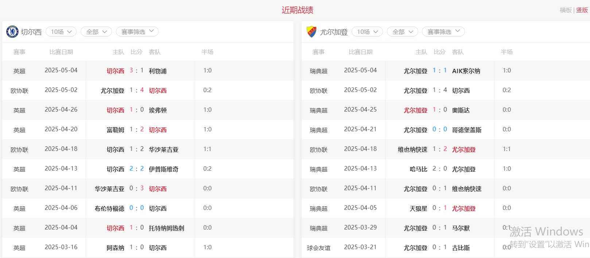Open the AIK索尔纳 team link
Screen dimensions: 590x258
coord(466,71)
